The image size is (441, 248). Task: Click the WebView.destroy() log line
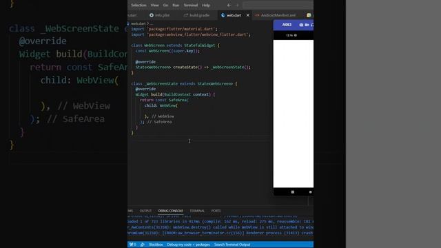pyautogui.click(x=220, y=227)
